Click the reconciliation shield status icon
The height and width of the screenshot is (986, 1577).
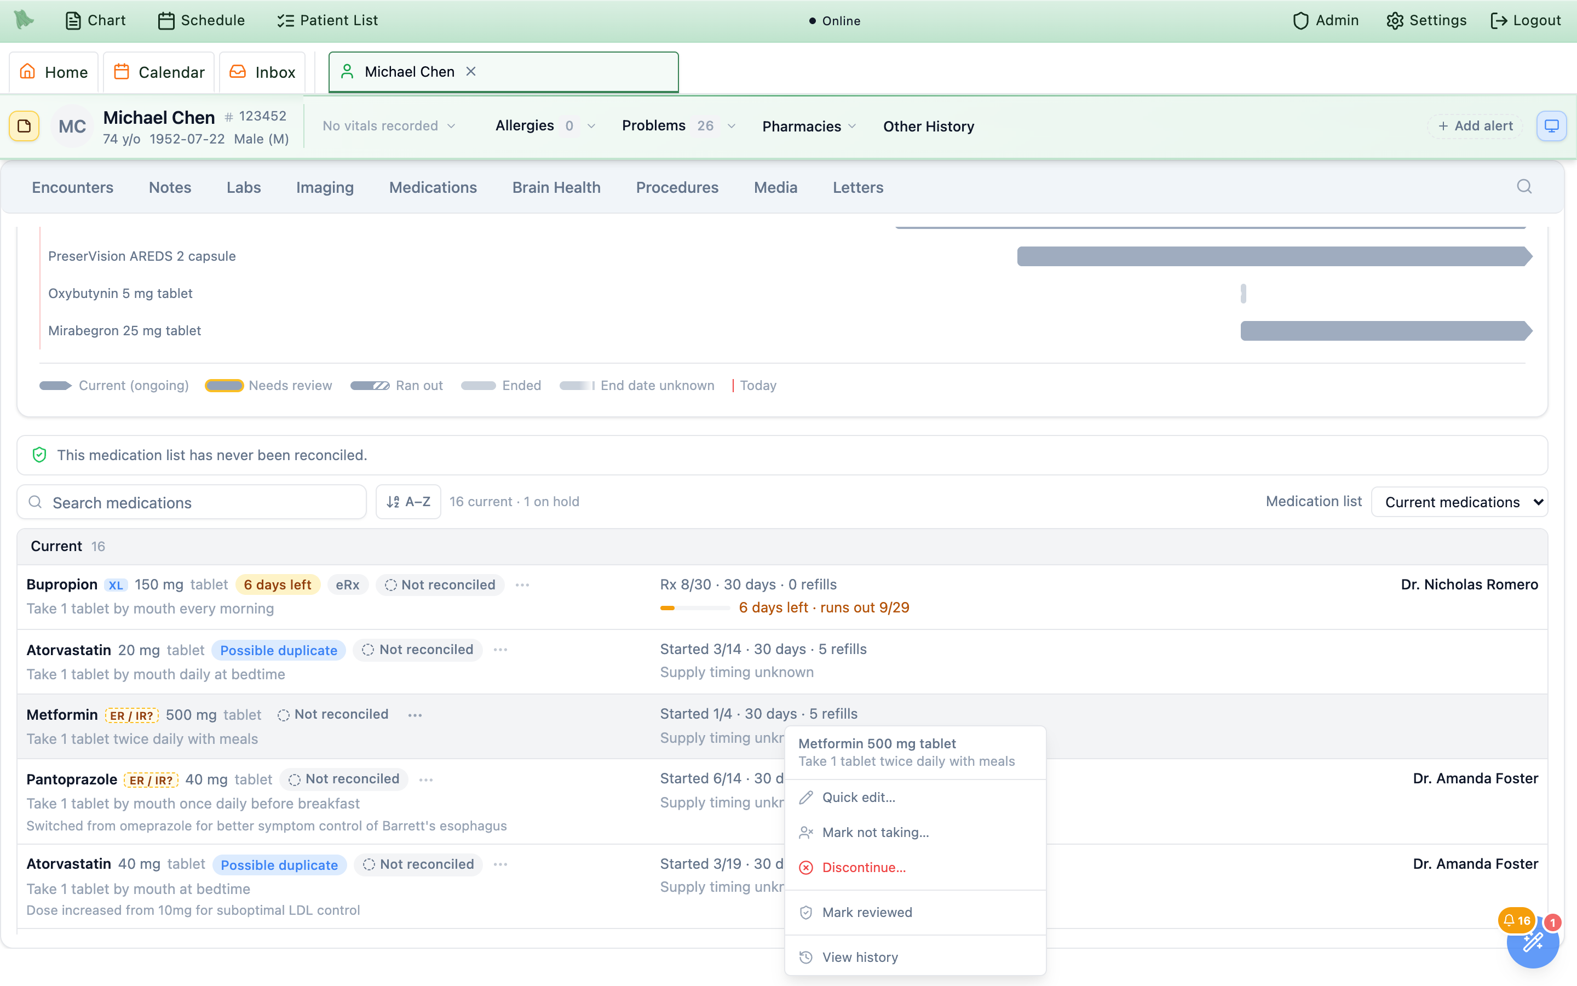39,455
